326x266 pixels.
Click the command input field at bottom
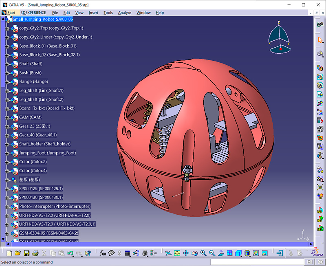(258, 262)
